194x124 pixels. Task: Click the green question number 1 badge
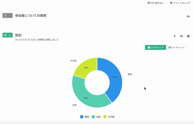(7, 35)
